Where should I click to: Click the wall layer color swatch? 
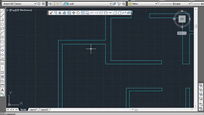(x=68, y=4)
